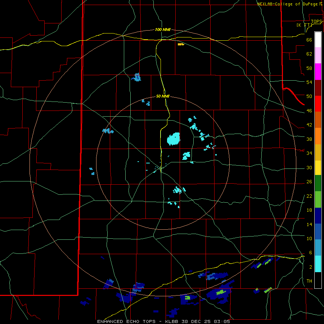Click the legend value 54
The image size is (324, 324).
(x=309, y=82)
